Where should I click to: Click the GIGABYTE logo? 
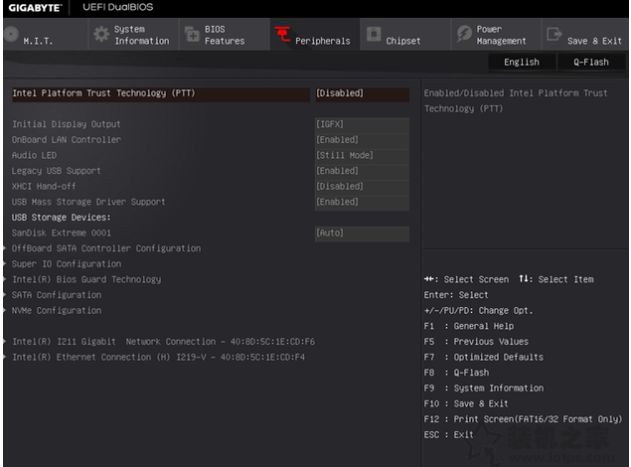33,8
